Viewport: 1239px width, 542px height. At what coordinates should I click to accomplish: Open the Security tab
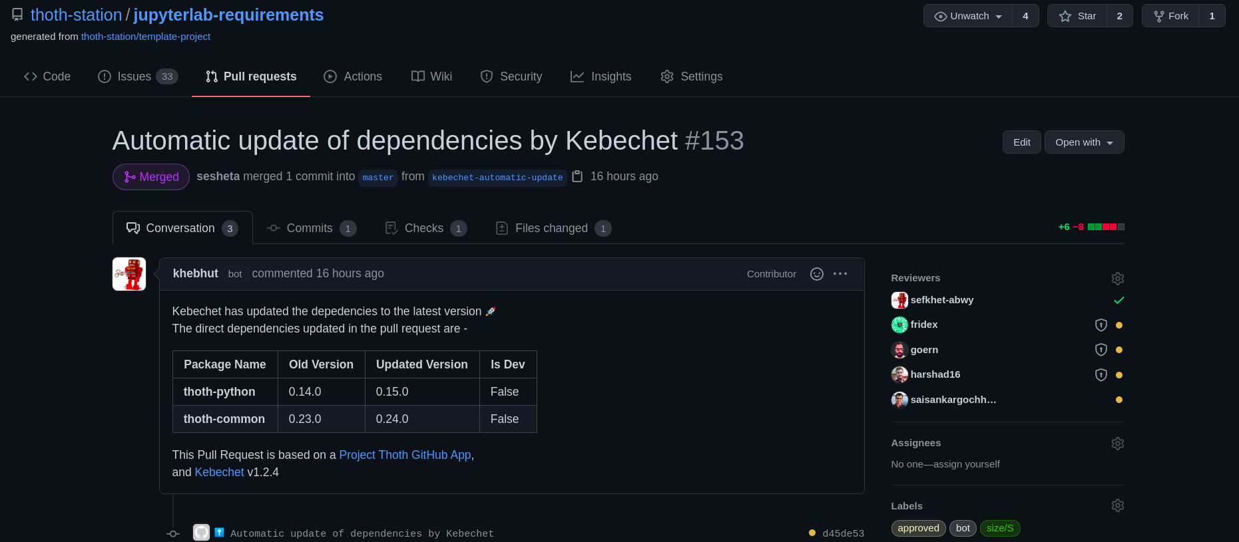pyautogui.click(x=511, y=76)
